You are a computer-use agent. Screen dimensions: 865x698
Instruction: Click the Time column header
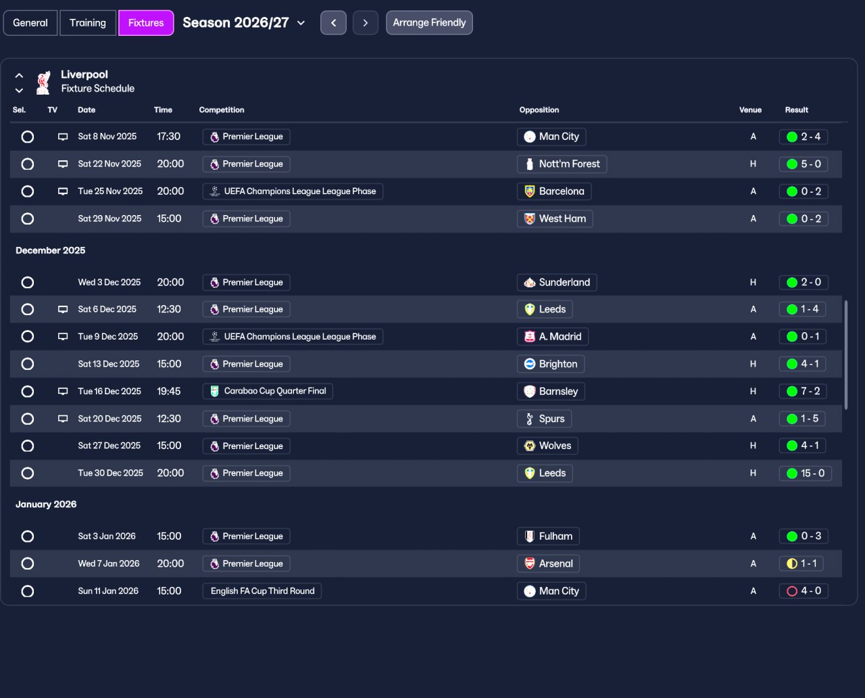coord(163,110)
